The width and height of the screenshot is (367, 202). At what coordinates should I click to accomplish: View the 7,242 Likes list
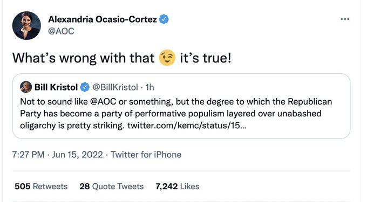click(x=178, y=186)
